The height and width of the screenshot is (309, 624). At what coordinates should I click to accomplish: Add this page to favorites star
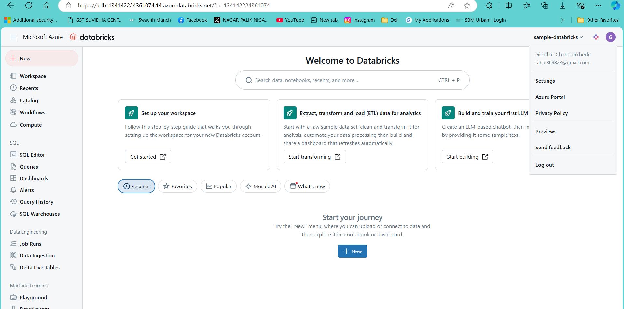467,6
